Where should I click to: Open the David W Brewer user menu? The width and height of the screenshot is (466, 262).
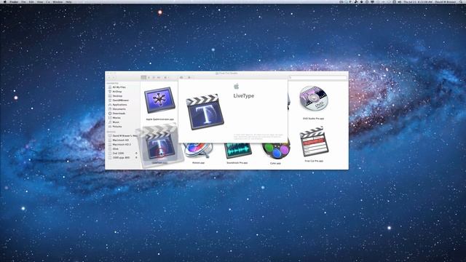(x=446, y=1)
